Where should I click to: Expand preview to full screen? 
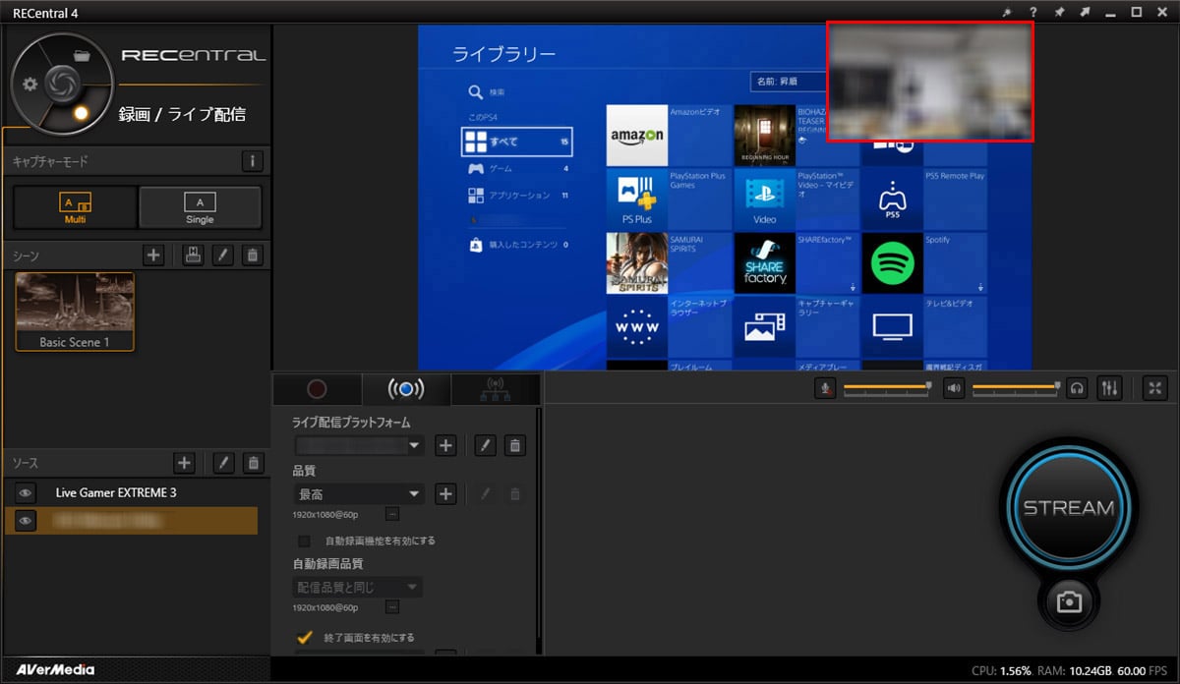[x=1155, y=388]
